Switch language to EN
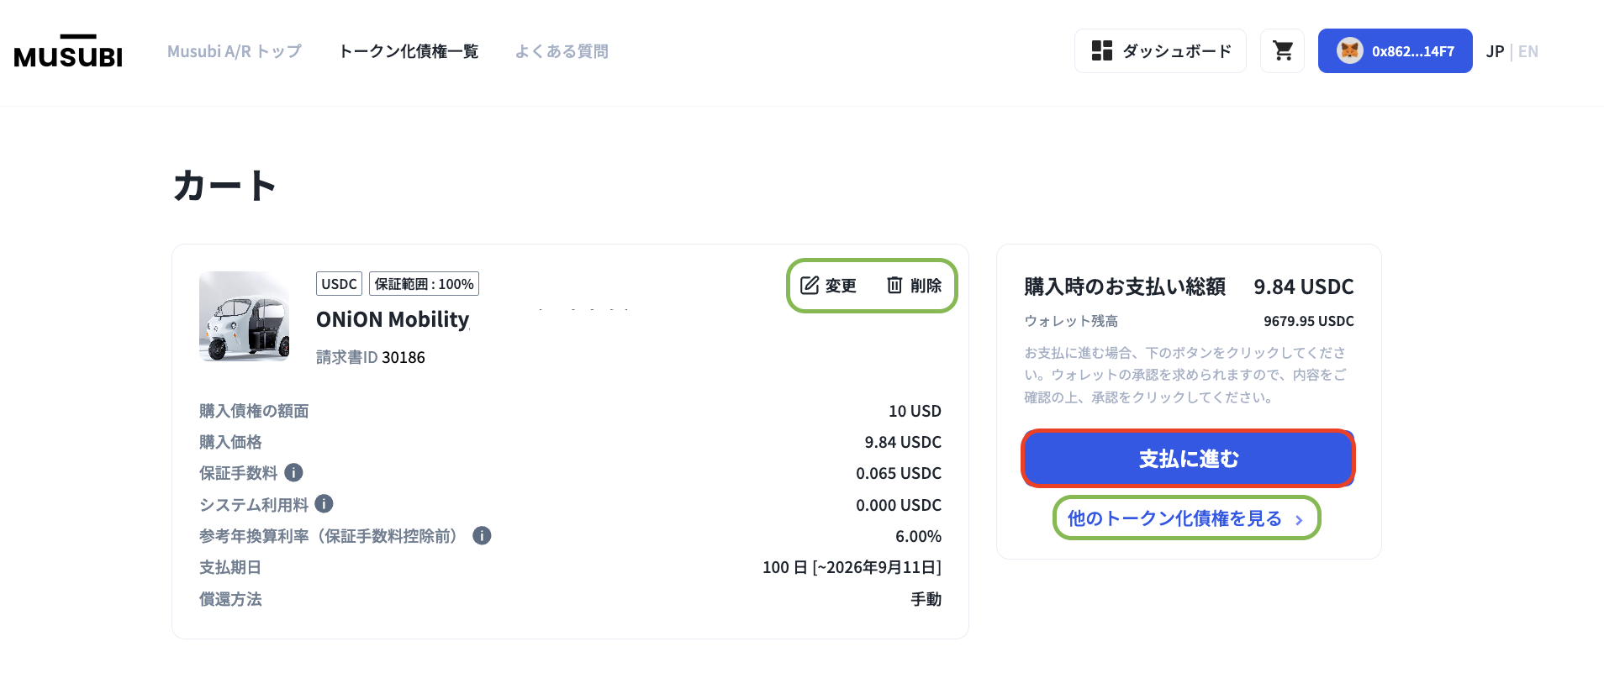Viewport: 1604px width, 694px height. 1527,51
